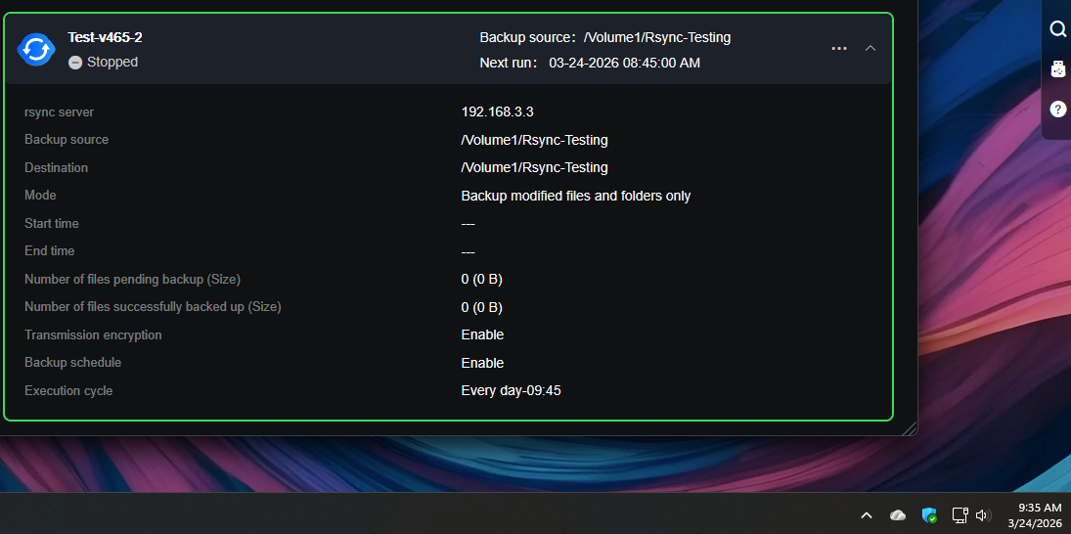Click the Execution cycle label

coord(68,390)
